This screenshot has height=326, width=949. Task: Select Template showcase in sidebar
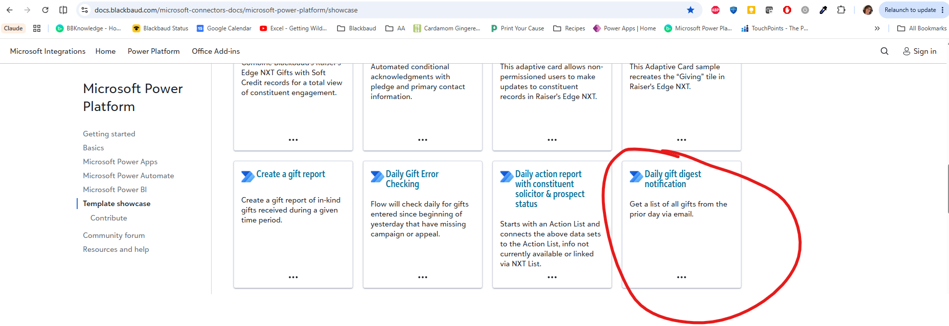[117, 204]
